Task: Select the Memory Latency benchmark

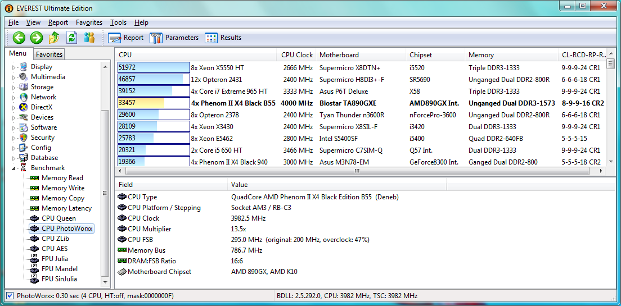Action: pyautogui.click(x=66, y=208)
